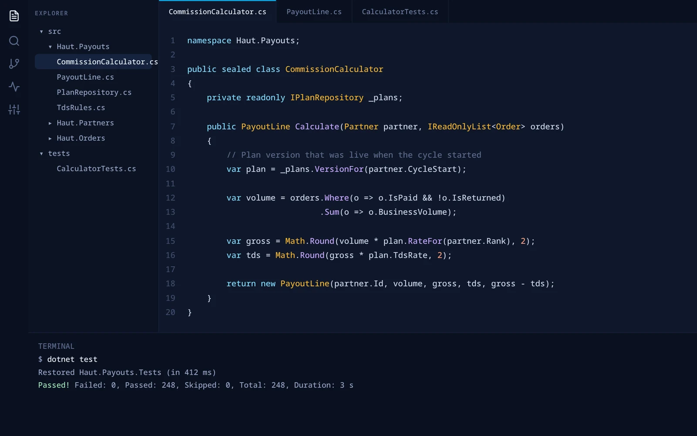
Task: Open the Explorer files icon in sidebar
Action: click(14, 16)
